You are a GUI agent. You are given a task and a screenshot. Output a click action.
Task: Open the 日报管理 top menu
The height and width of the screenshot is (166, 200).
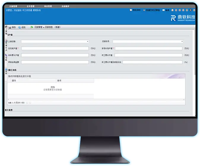13,6
